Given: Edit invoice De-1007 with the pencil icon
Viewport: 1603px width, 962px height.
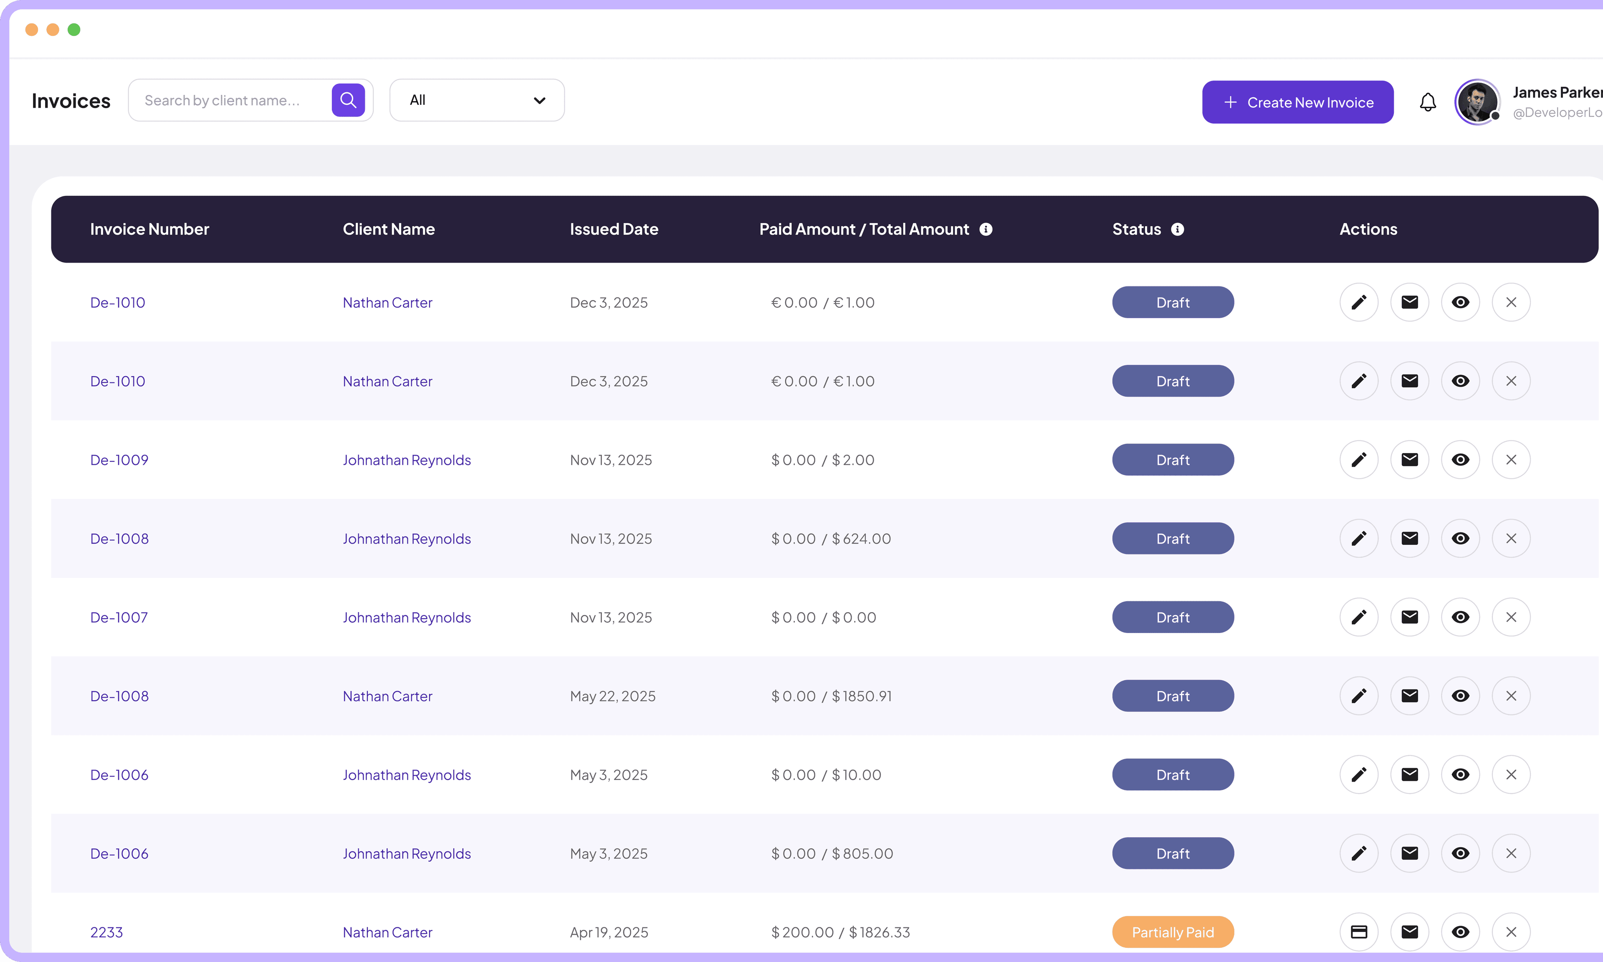Looking at the screenshot, I should (x=1359, y=616).
